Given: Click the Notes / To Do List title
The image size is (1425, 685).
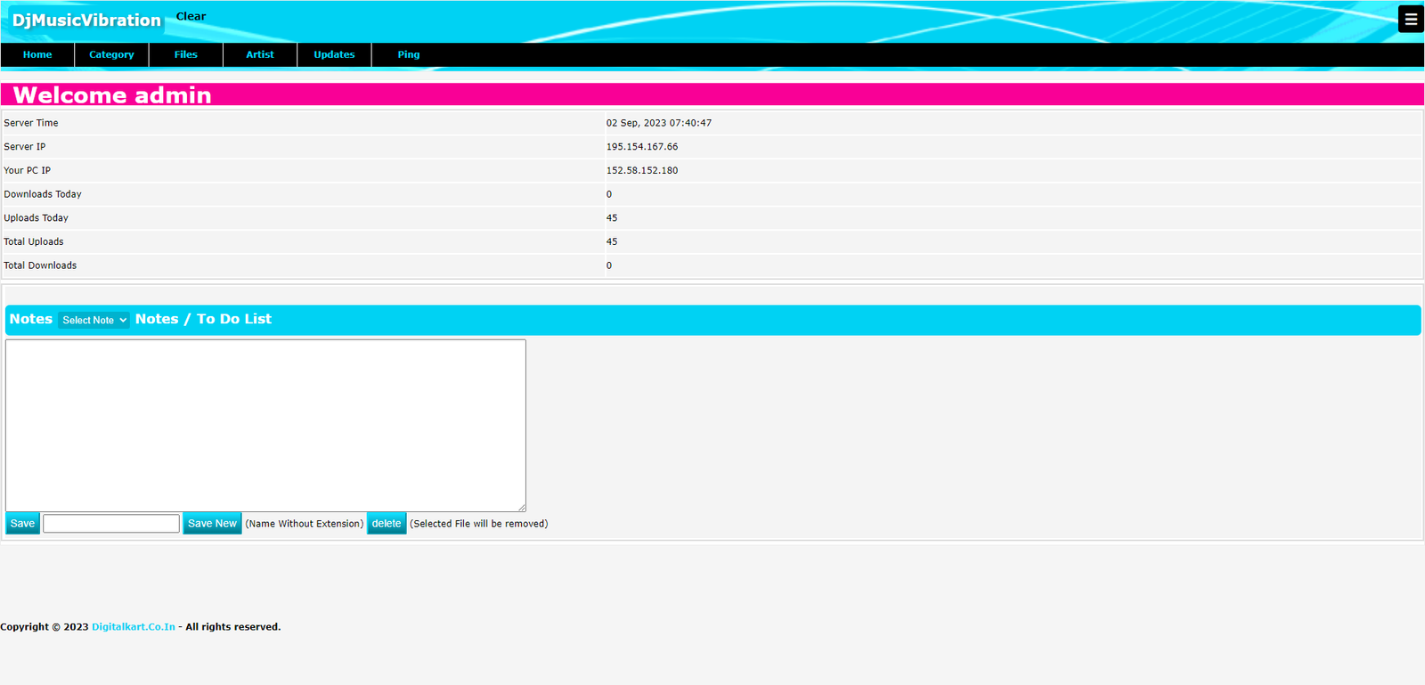Looking at the screenshot, I should [x=203, y=319].
